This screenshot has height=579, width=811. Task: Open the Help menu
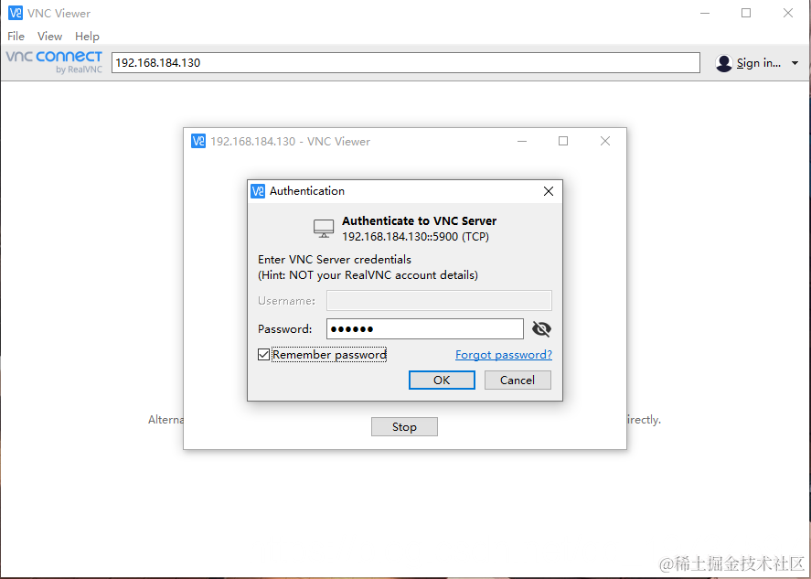pos(87,37)
